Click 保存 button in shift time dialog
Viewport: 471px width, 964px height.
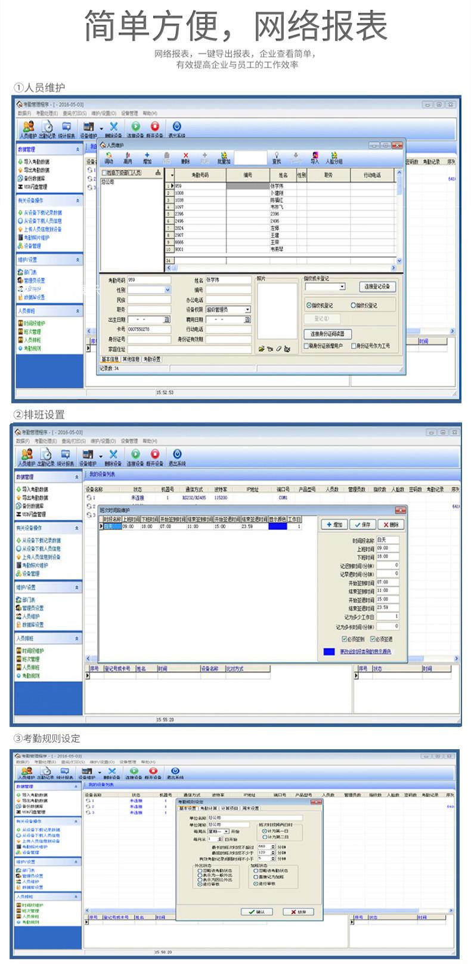362,524
